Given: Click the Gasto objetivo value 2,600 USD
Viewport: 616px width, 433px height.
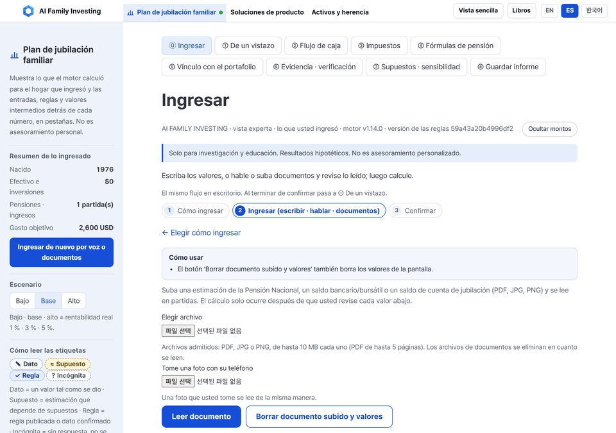Looking at the screenshot, I should (x=96, y=228).
